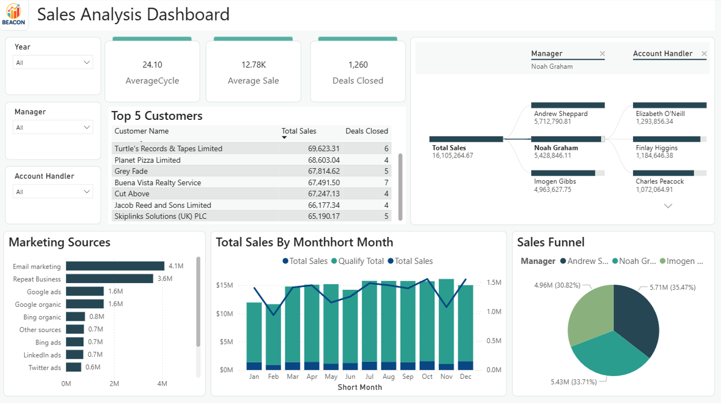
Task: Click the LinkedIn ads bar
Action: point(74,355)
